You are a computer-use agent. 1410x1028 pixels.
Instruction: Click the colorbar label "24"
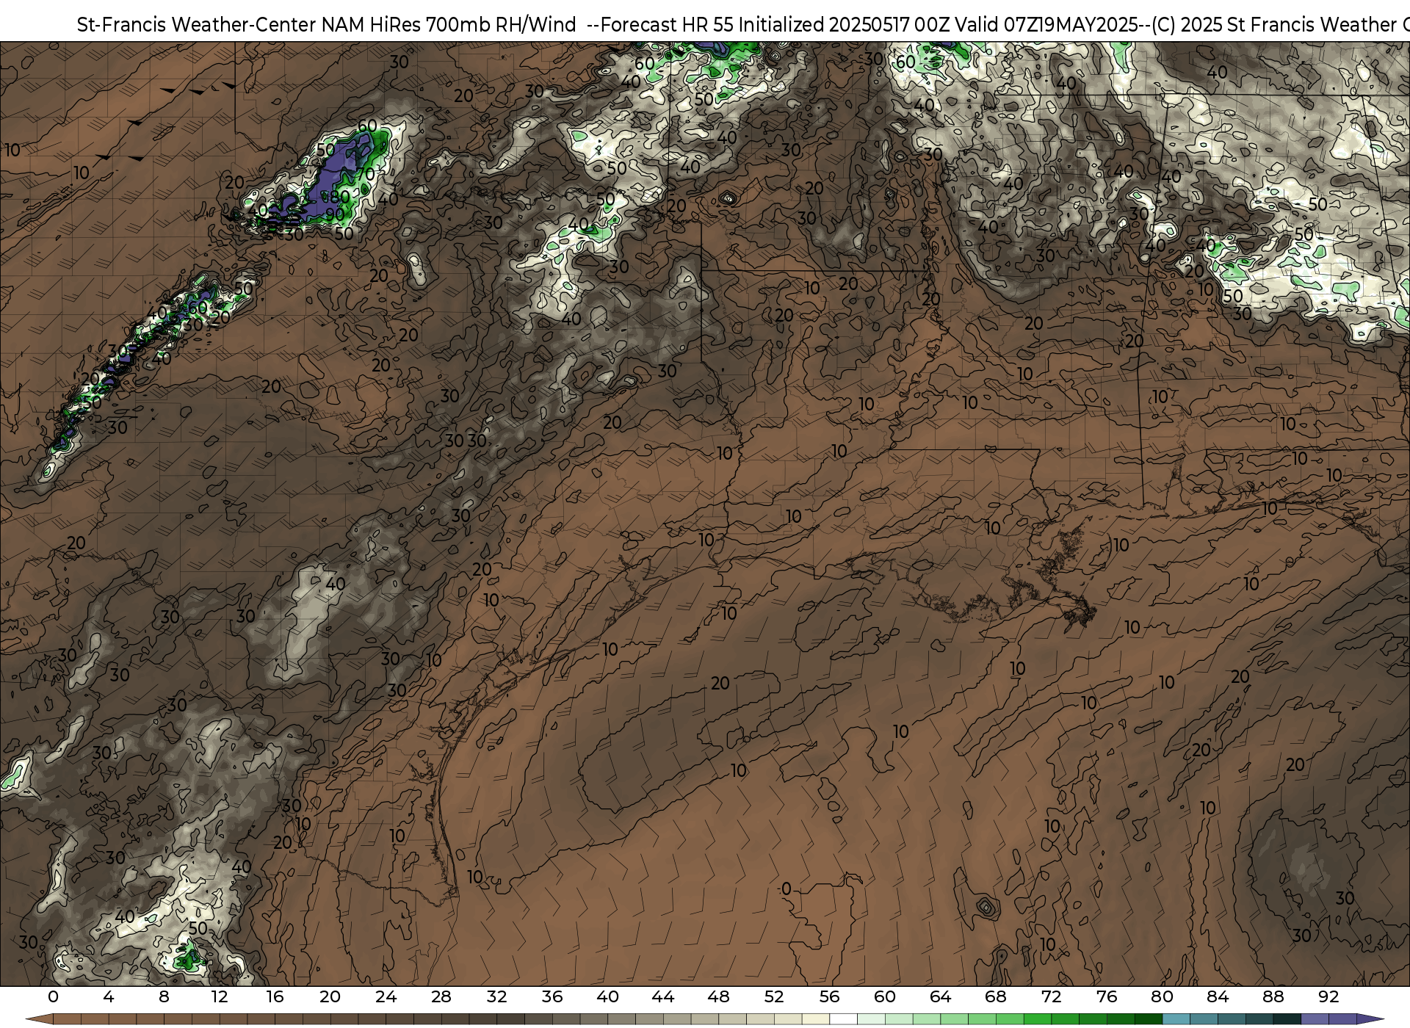386,996
